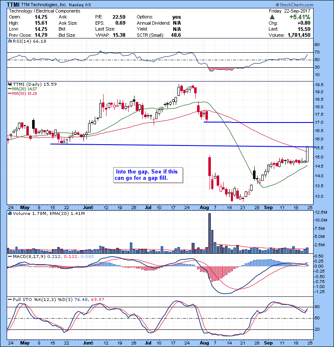
Task: Click the Technology / Electrical Components sector text
Action: pyautogui.click(x=44, y=11)
